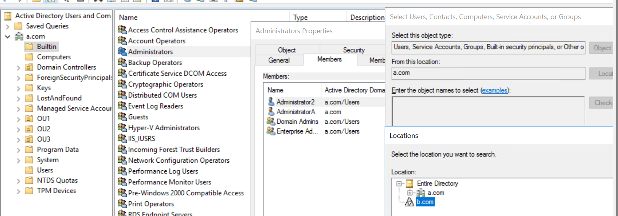The width and height of the screenshot is (618, 216).
Task: Click the Active Directory Users and Computers root icon
Action: click(x=8, y=16)
